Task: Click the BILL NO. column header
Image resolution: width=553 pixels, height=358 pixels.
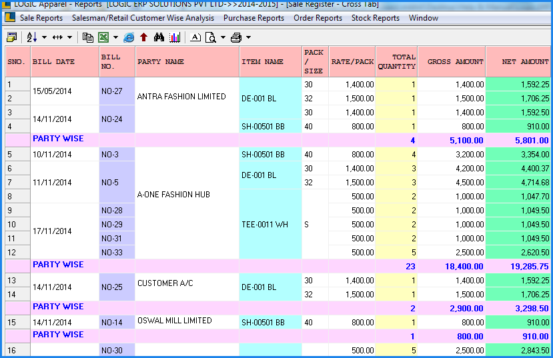Action: [x=117, y=61]
